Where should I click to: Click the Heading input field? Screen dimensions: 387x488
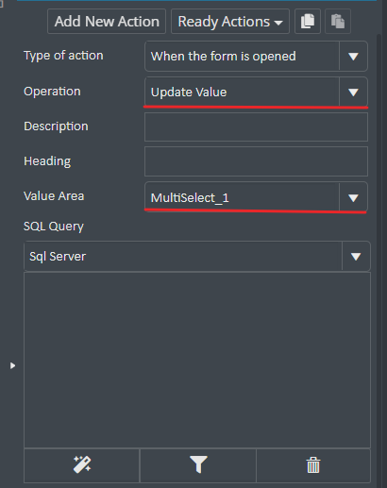click(x=256, y=161)
